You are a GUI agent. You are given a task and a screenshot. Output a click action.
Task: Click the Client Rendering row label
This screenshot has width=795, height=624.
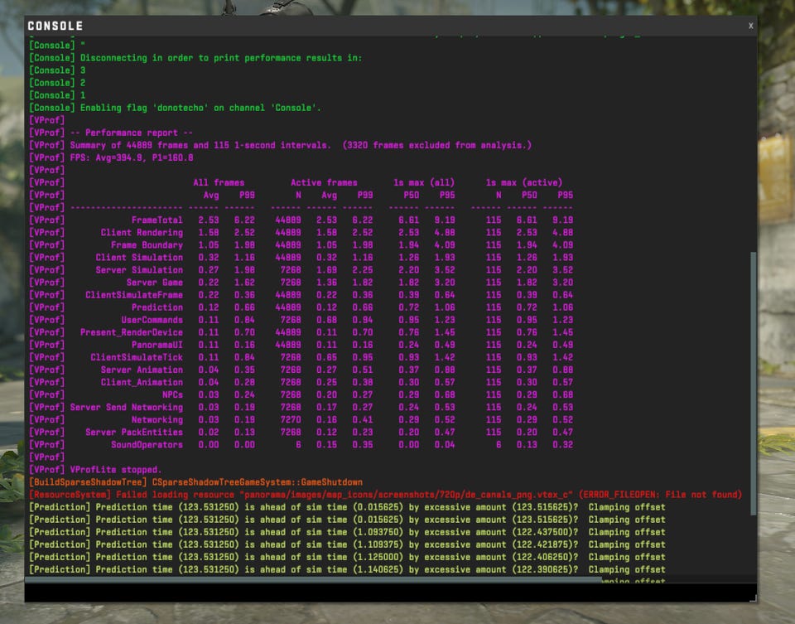coord(142,232)
